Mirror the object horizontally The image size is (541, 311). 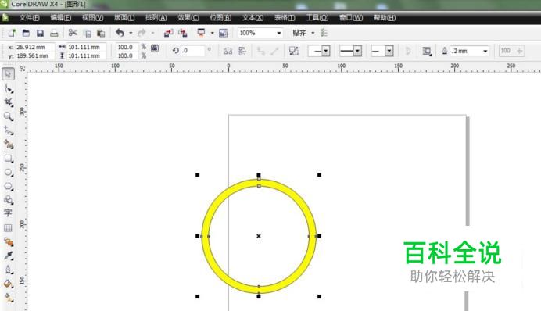(x=228, y=52)
